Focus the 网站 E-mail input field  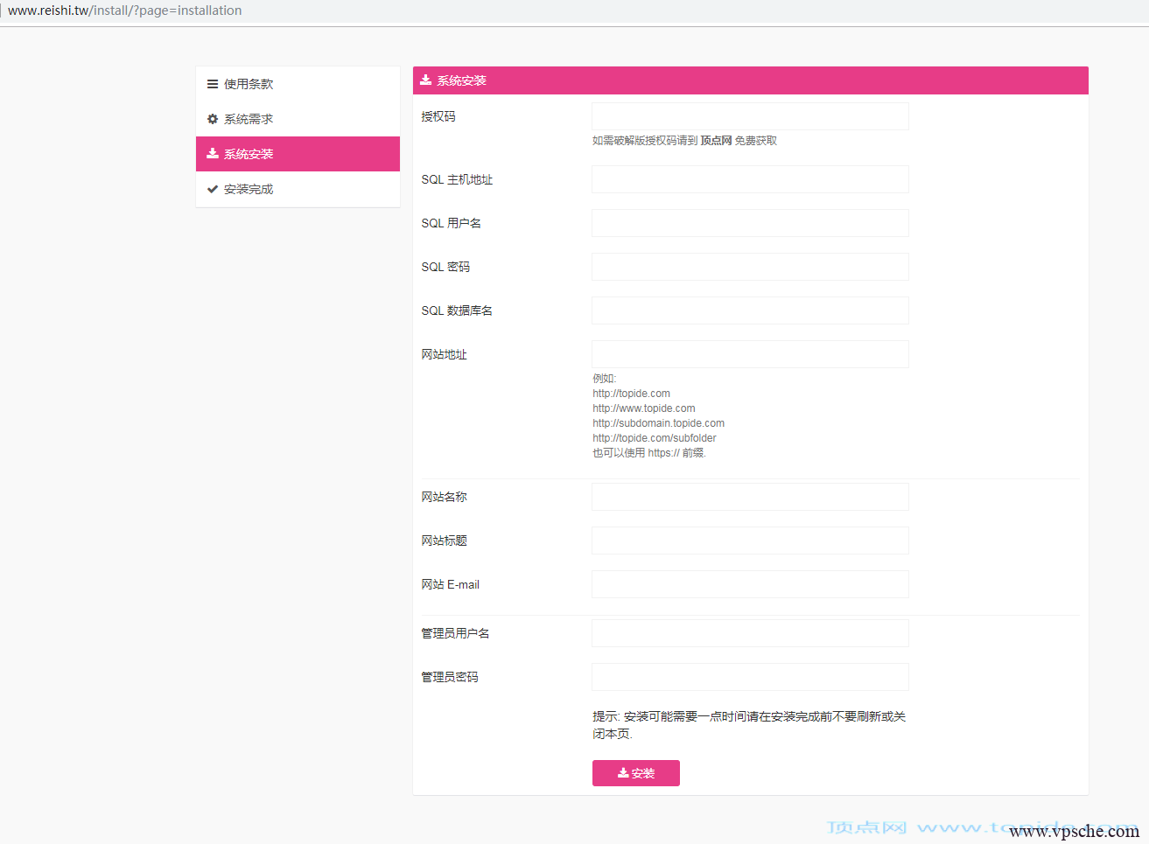click(750, 584)
